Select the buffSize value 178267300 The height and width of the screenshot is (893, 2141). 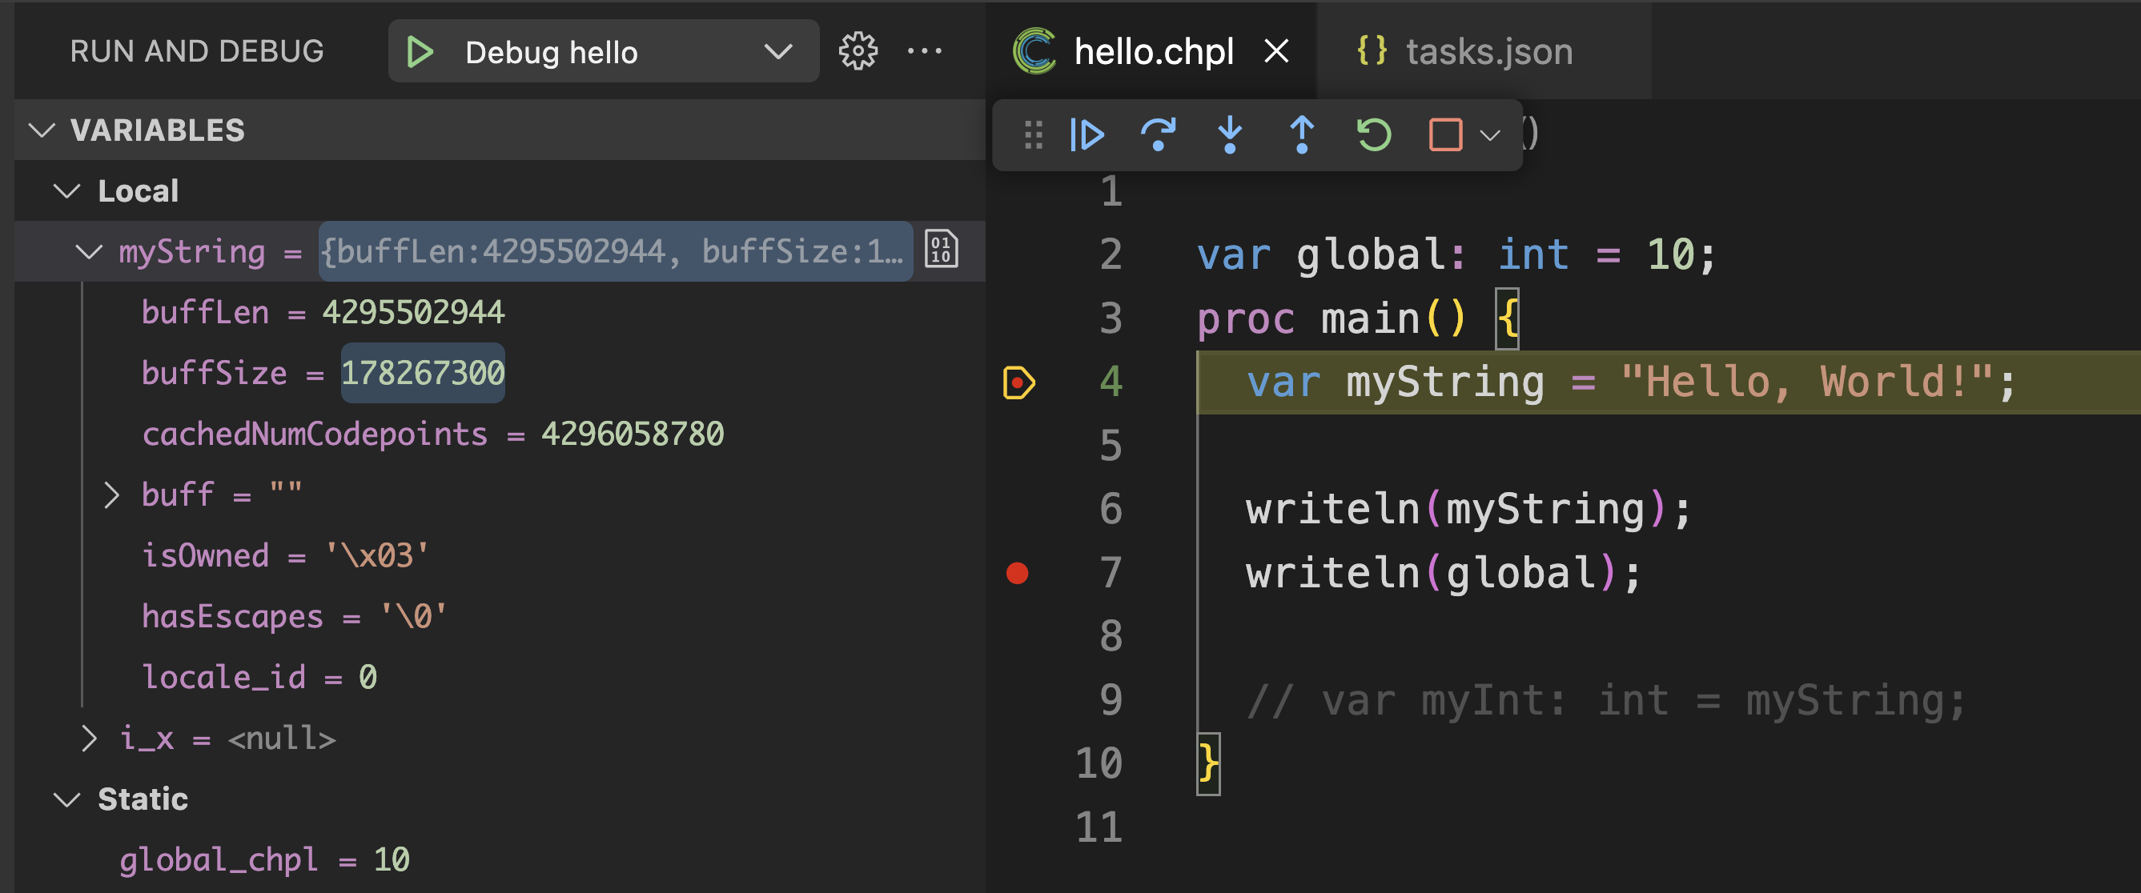click(422, 374)
